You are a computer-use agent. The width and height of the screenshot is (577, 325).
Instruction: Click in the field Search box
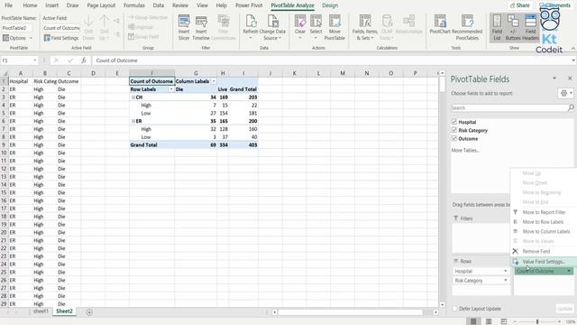pyautogui.click(x=509, y=107)
